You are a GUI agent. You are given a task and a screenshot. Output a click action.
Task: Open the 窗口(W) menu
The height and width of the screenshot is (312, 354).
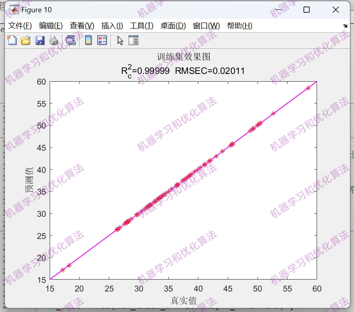click(206, 26)
